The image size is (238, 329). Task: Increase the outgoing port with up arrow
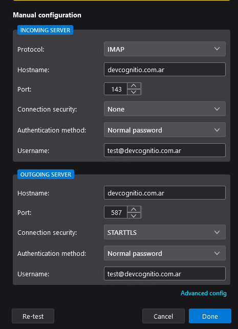point(134,209)
